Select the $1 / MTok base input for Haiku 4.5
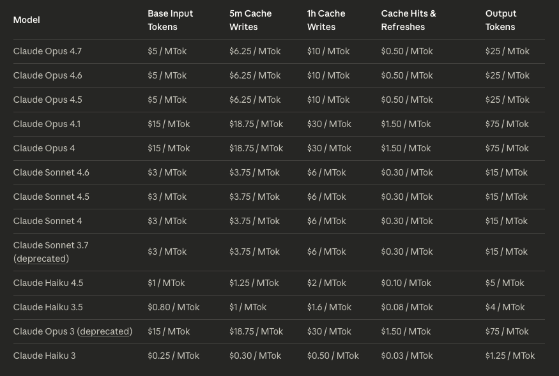Screen dimensions: 559x376 [166, 283]
